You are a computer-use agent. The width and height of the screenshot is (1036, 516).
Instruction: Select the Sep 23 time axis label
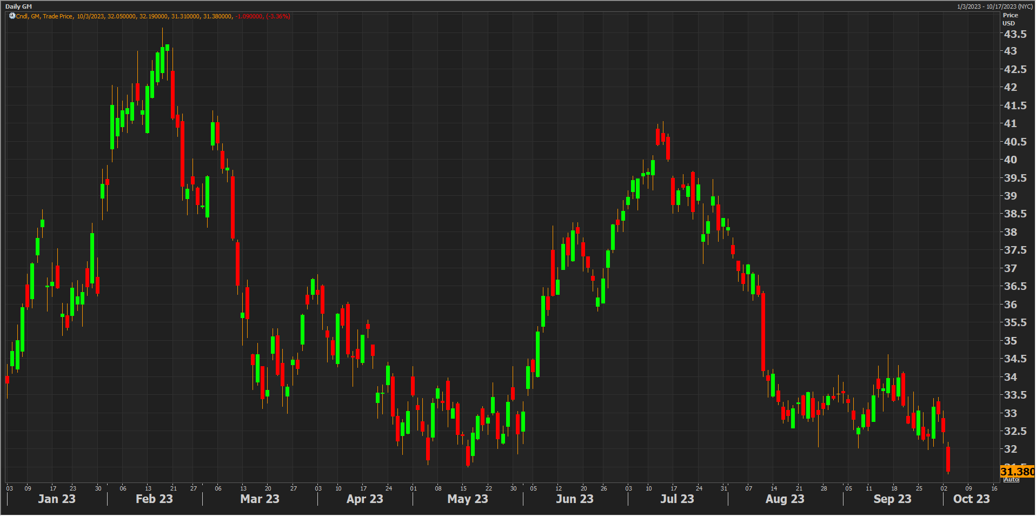click(892, 499)
